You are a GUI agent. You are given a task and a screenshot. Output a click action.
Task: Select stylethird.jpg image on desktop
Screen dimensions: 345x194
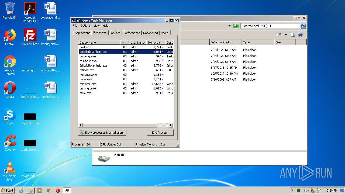(x=30, y=119)
